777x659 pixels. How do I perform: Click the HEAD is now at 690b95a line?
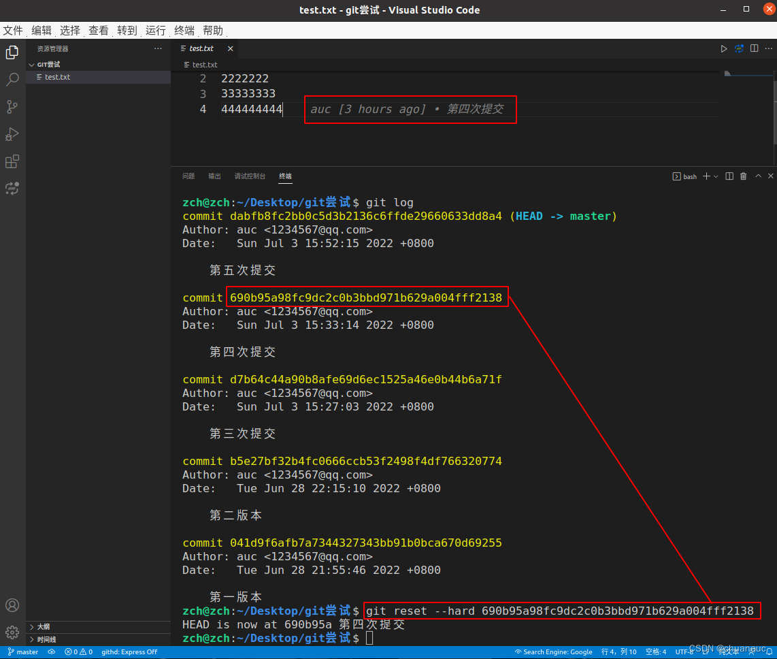[293, 625]
